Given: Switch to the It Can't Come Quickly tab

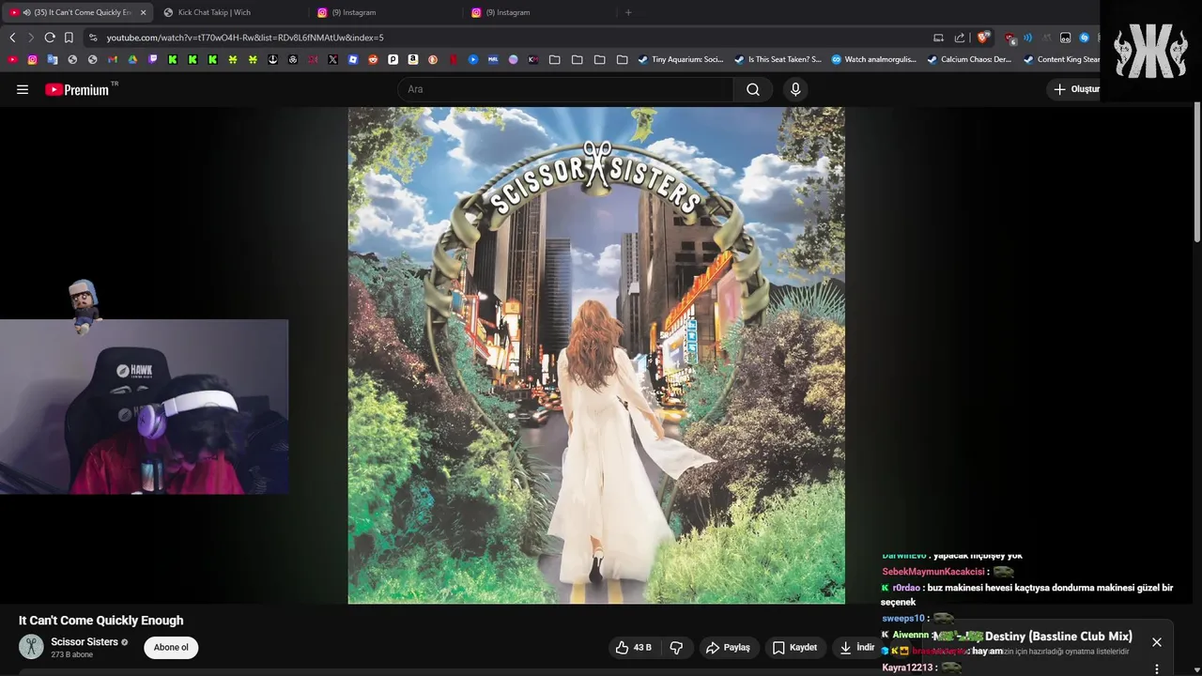Looking at the screenshot, I should coord(77,12).
